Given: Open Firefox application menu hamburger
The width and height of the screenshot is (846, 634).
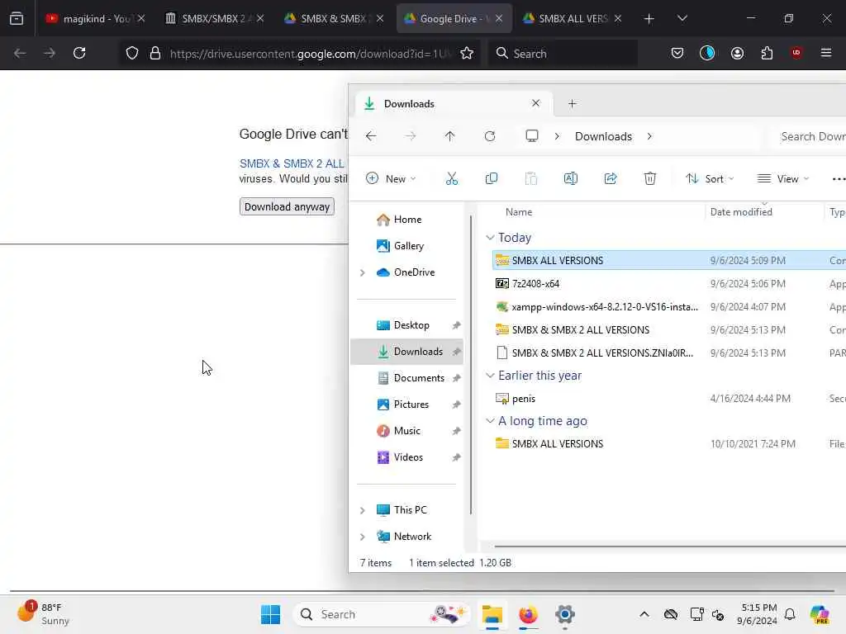Looking at the screenshot, I should (826, 53).
